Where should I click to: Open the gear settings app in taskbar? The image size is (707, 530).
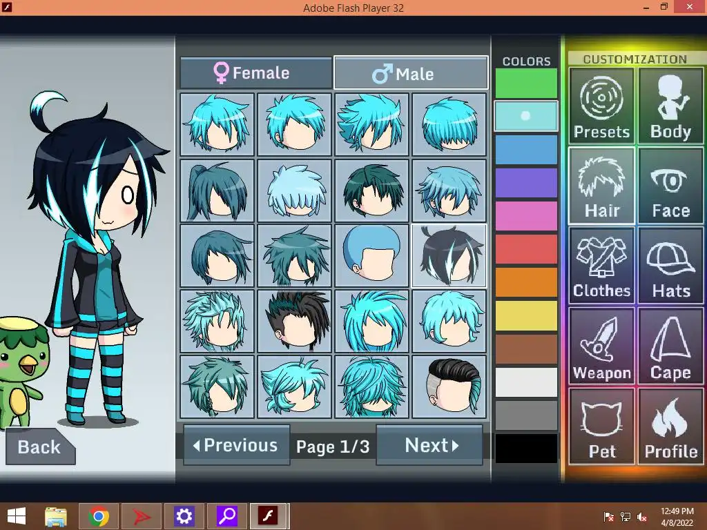coord(184,516)
